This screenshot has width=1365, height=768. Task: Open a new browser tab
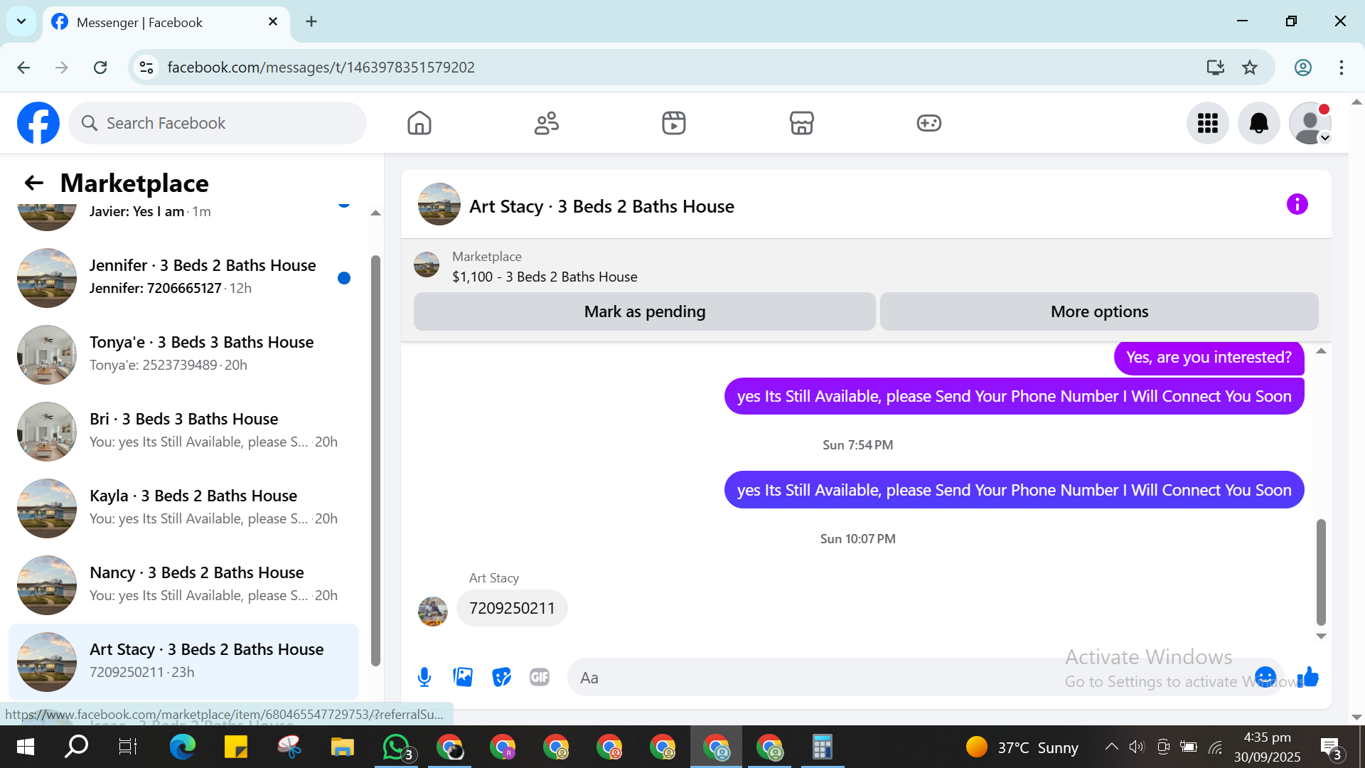point(311,22)
